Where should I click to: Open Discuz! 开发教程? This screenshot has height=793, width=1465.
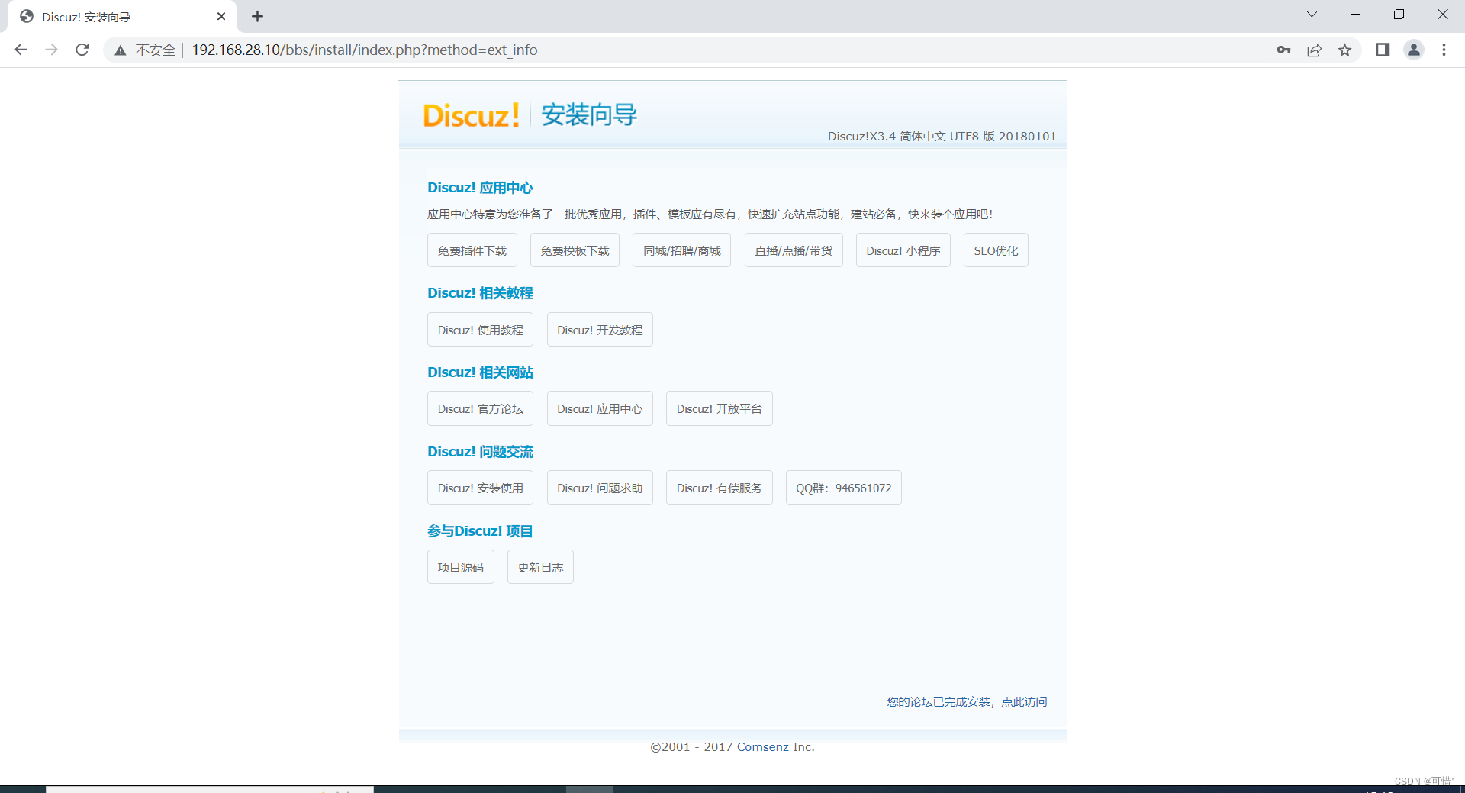pyautogui.click(x=600, y=330)
